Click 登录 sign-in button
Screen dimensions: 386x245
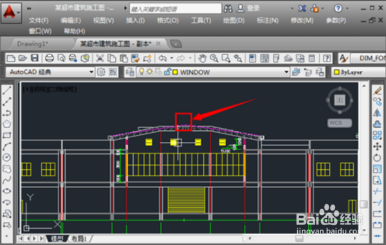253,8
